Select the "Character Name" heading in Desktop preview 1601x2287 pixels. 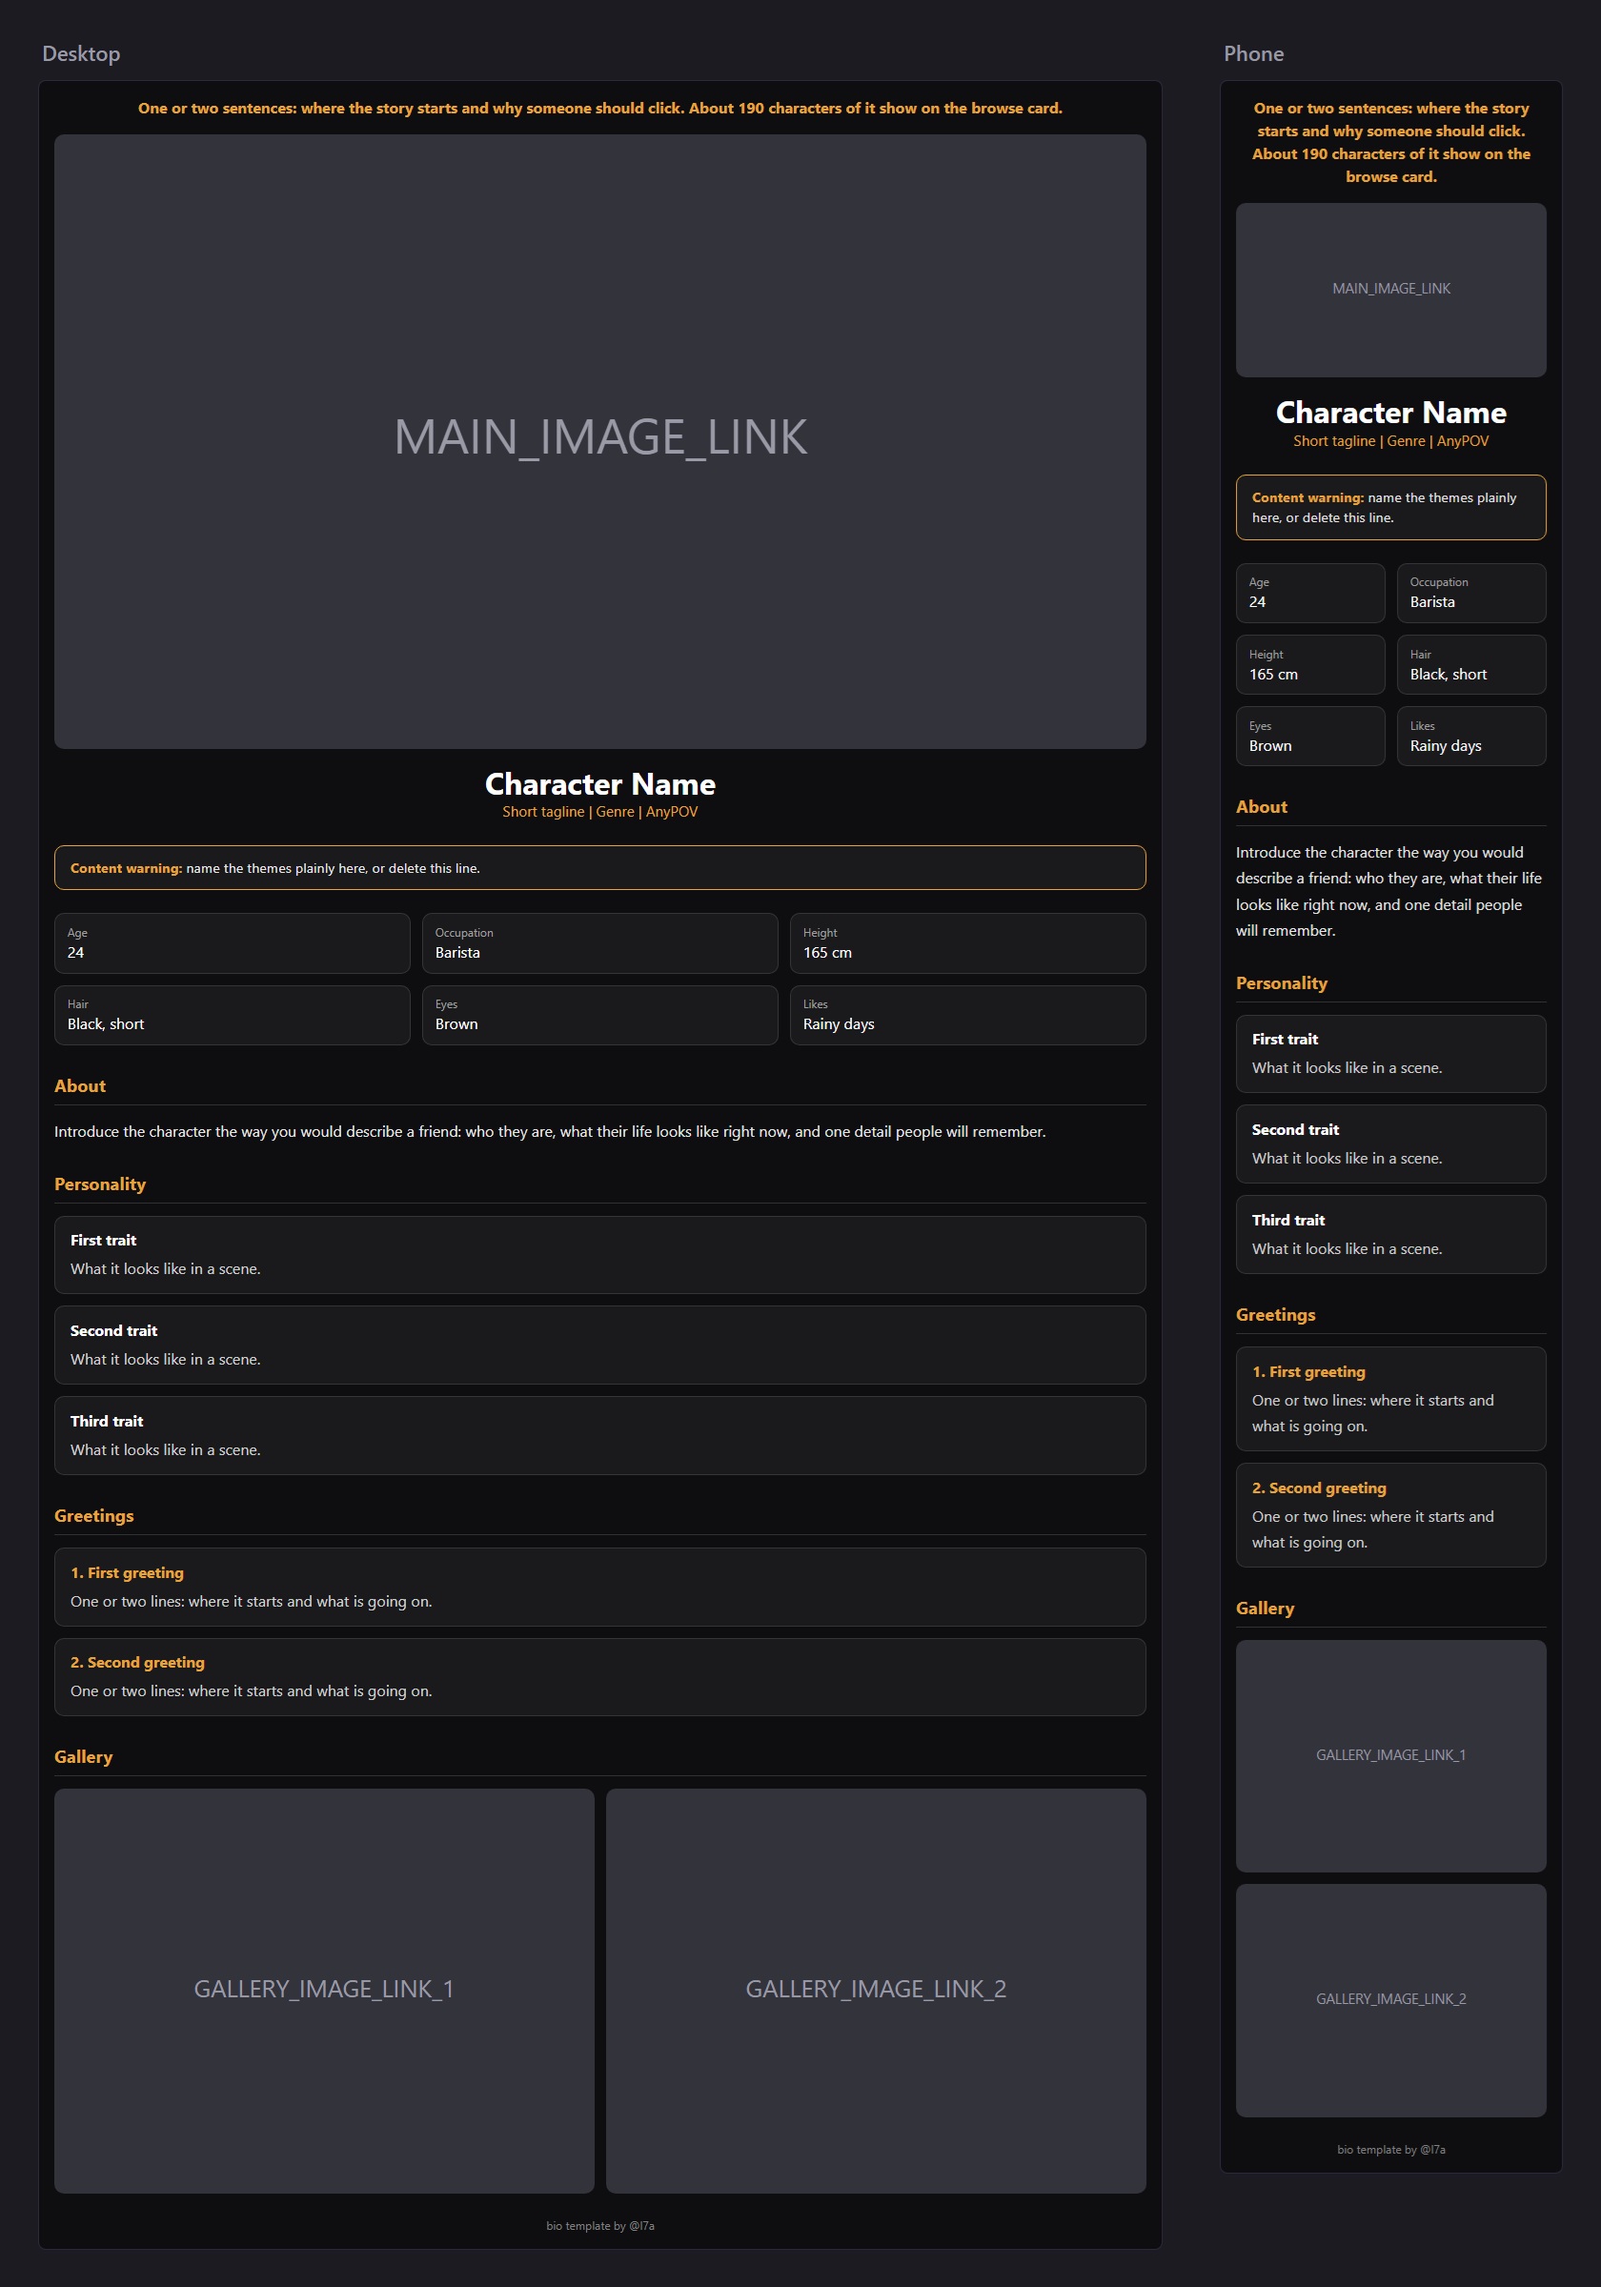599,784
